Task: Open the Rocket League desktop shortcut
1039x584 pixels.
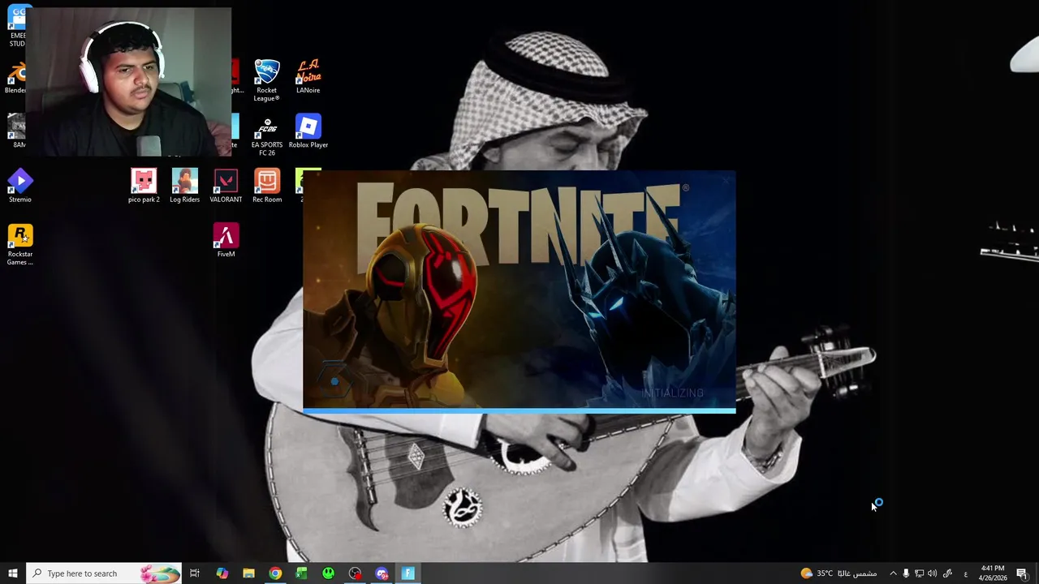Action: (266, 79)
